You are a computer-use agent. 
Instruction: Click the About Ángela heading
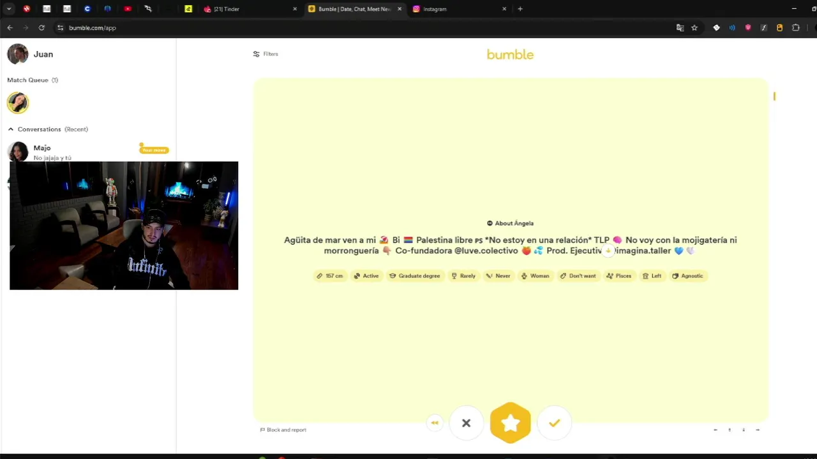coord(510,223)
